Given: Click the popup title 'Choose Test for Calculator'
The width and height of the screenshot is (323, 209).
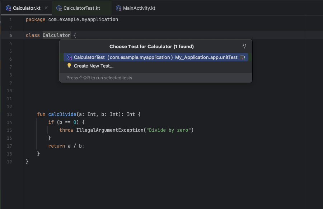Looking at the screenshot, I should point(151,47).
